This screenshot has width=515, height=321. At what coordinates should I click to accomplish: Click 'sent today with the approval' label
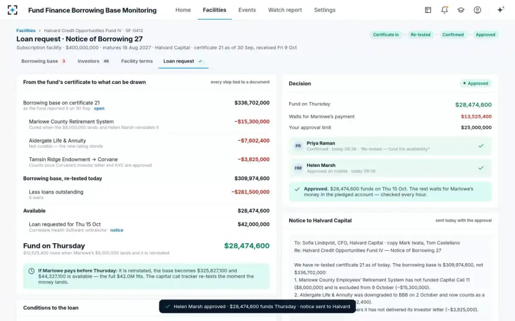(463, 220)
